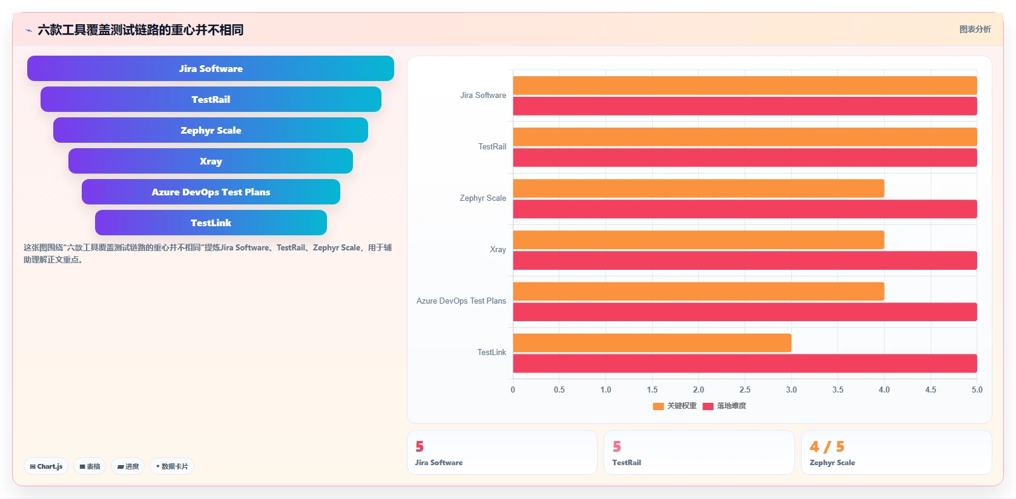
Task: Click the TestLink label on the chart axis
Action: (x=492, y=352)
